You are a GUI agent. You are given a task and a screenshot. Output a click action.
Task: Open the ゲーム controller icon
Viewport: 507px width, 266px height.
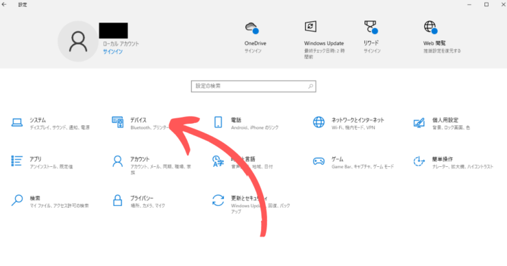[319, 161]
